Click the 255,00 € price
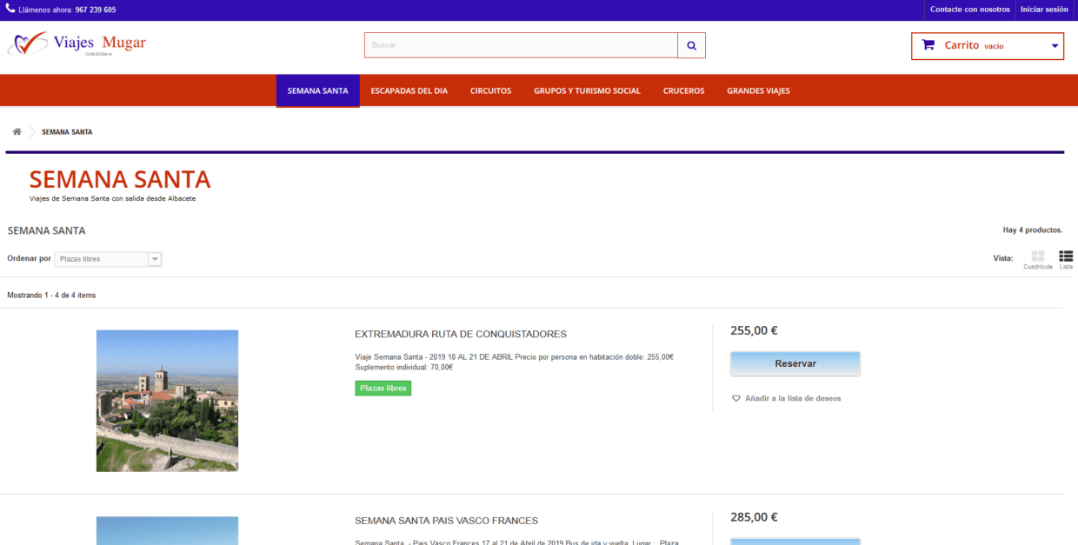This screenshot has width=1078, height=545. 754,330
